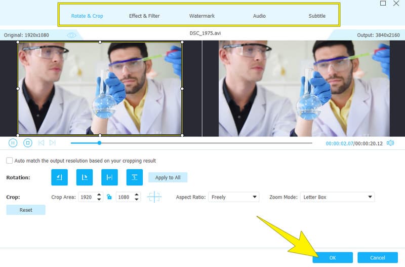Center the crop area with crosshair icon
The height and width of the screenshot is (267, 405).
point(154,197)
